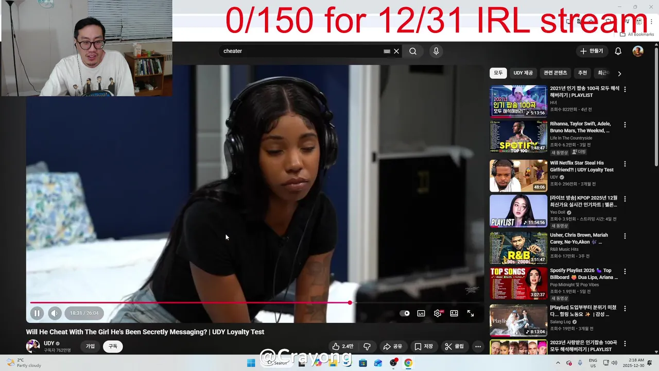
Task: Open the weather widget showing 2°C
Action: tap(24, 363)
